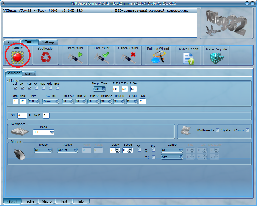Open the TimeFA3 dropdown
257x206 pixels.
[x=106, y=101]
